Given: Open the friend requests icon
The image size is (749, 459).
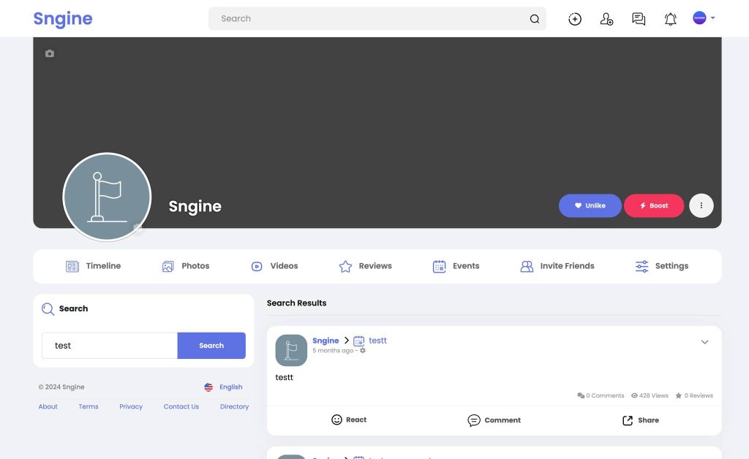Looking at the screenshot, I should [606, 18].
